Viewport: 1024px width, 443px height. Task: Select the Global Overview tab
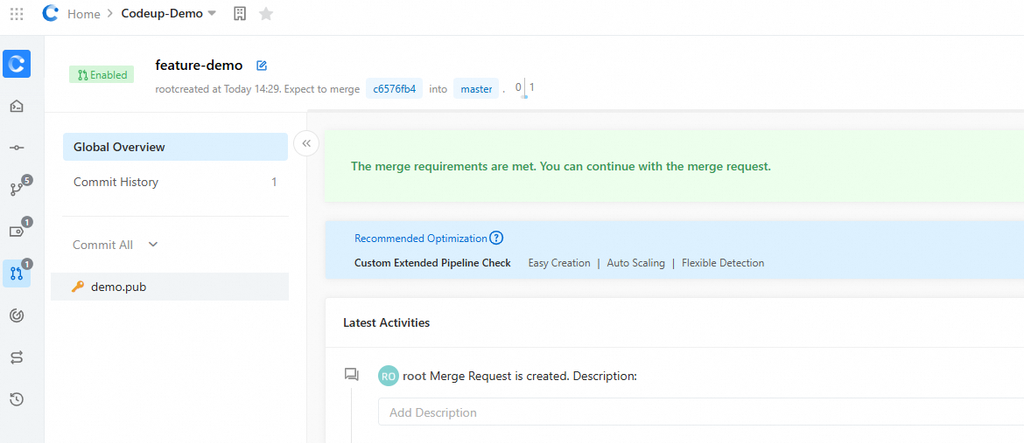(175, 147)
